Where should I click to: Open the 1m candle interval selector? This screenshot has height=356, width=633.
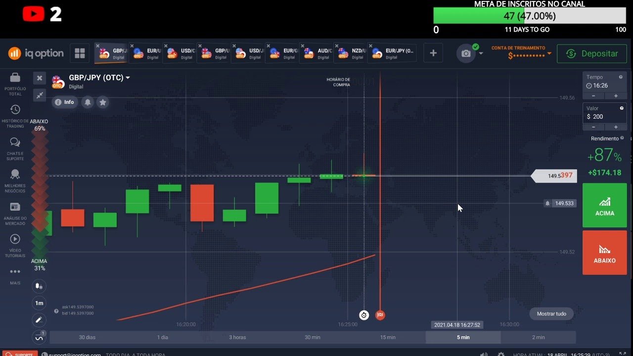tap(39, 303)
